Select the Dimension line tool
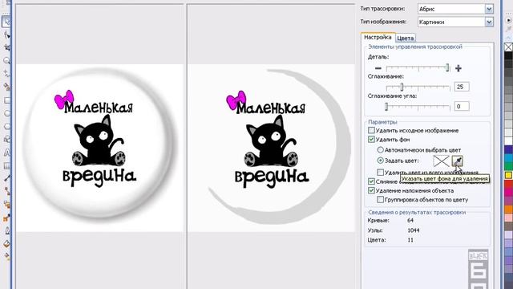 point(6,178)
